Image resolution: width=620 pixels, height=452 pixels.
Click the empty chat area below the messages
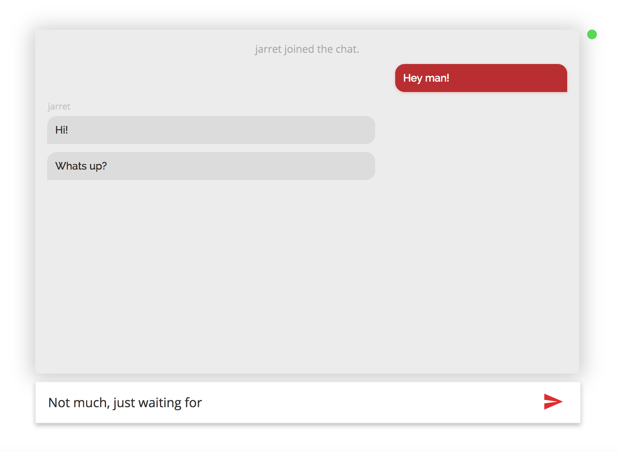tap(307, 276)
